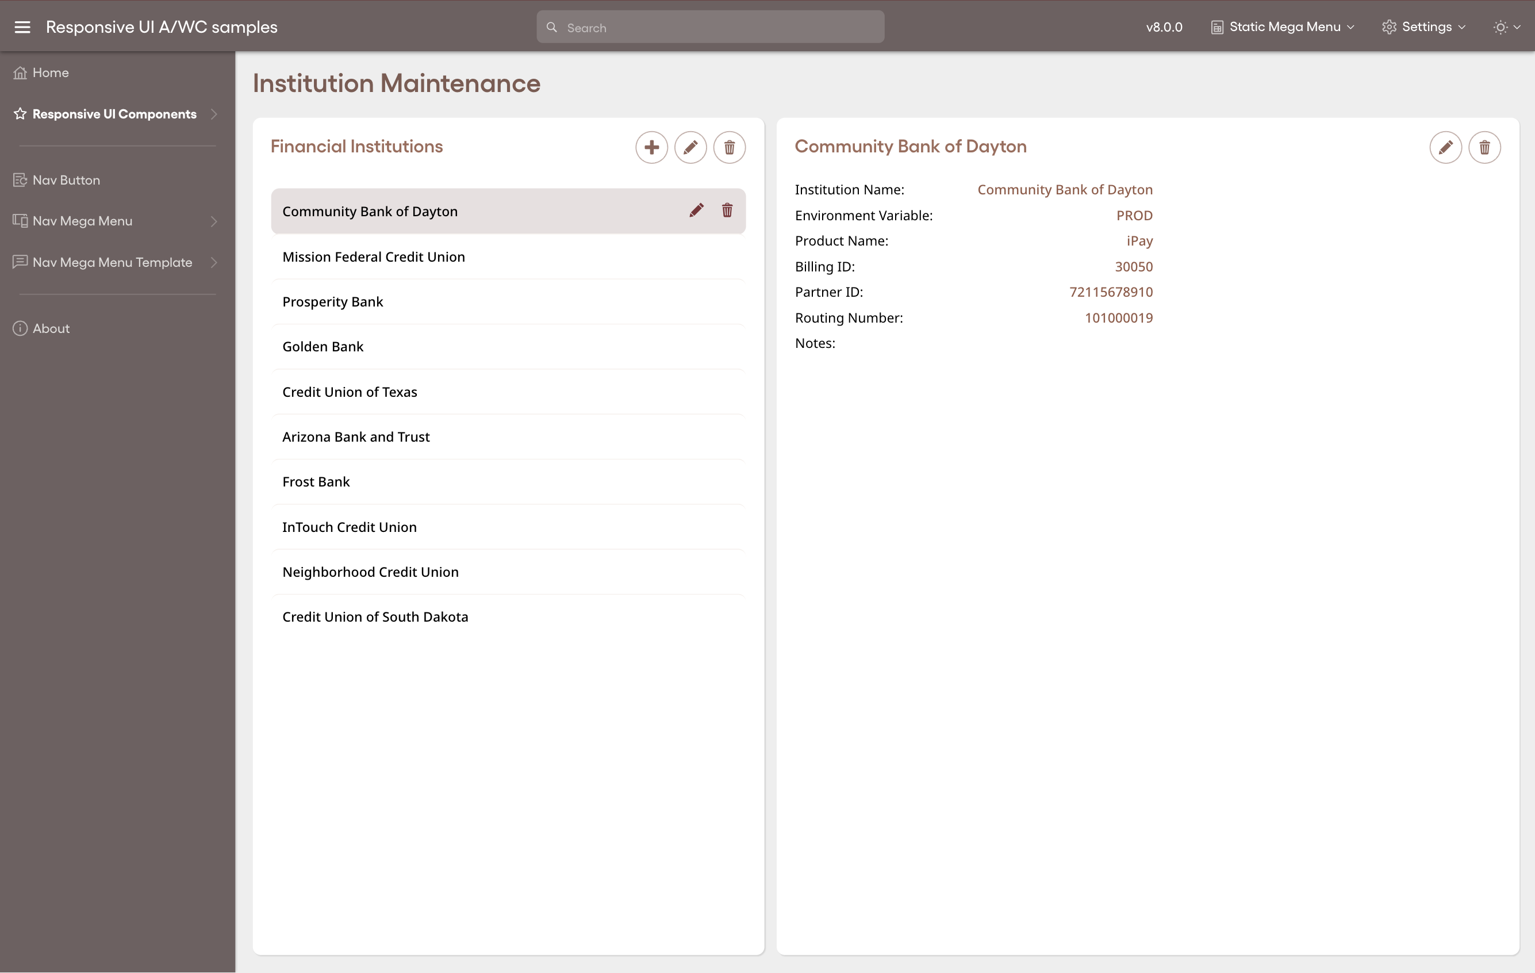Click the delete trash icon on right panel
1535x973 pixels.
point(1484,147)
